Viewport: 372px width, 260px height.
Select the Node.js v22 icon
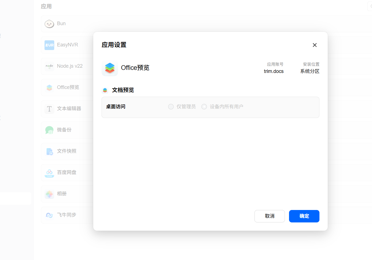tap(49, 66)
